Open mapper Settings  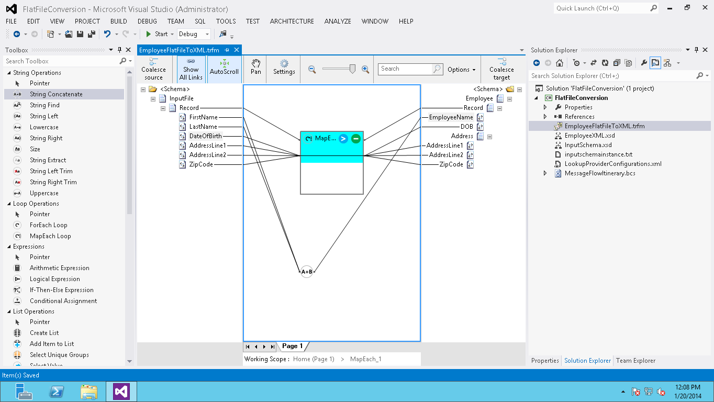click(x=284, y=67)
